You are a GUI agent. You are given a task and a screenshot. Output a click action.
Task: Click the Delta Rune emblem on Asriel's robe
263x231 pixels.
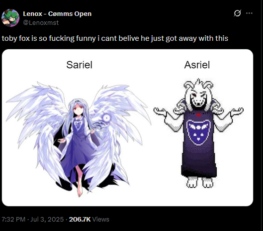[198, 132]
